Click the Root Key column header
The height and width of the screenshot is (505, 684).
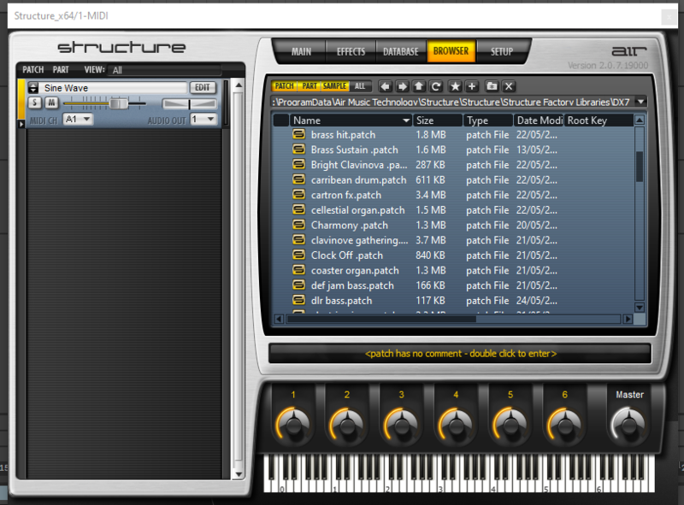tap(599, 120)
